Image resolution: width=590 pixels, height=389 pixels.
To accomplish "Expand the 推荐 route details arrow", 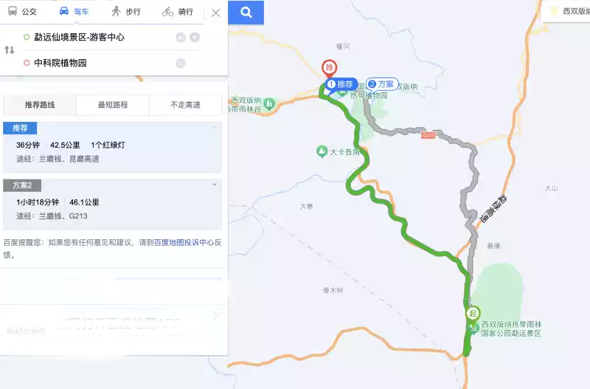I will pos(215,128).
